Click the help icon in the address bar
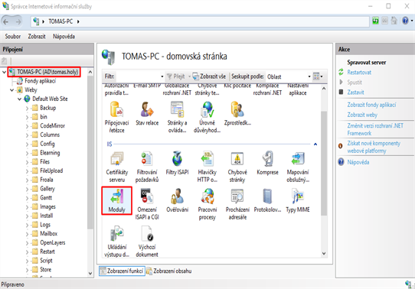415x289 pixels. (405, 21)
